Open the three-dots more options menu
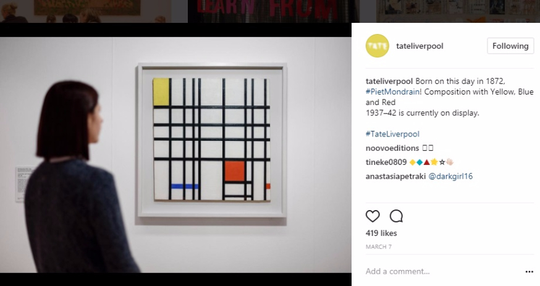Viewport: 540px width, 286px height. [529, 272]
